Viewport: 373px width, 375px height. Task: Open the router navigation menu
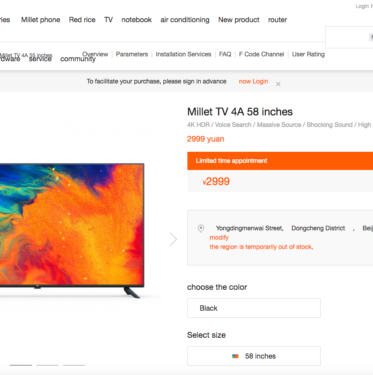277,20
